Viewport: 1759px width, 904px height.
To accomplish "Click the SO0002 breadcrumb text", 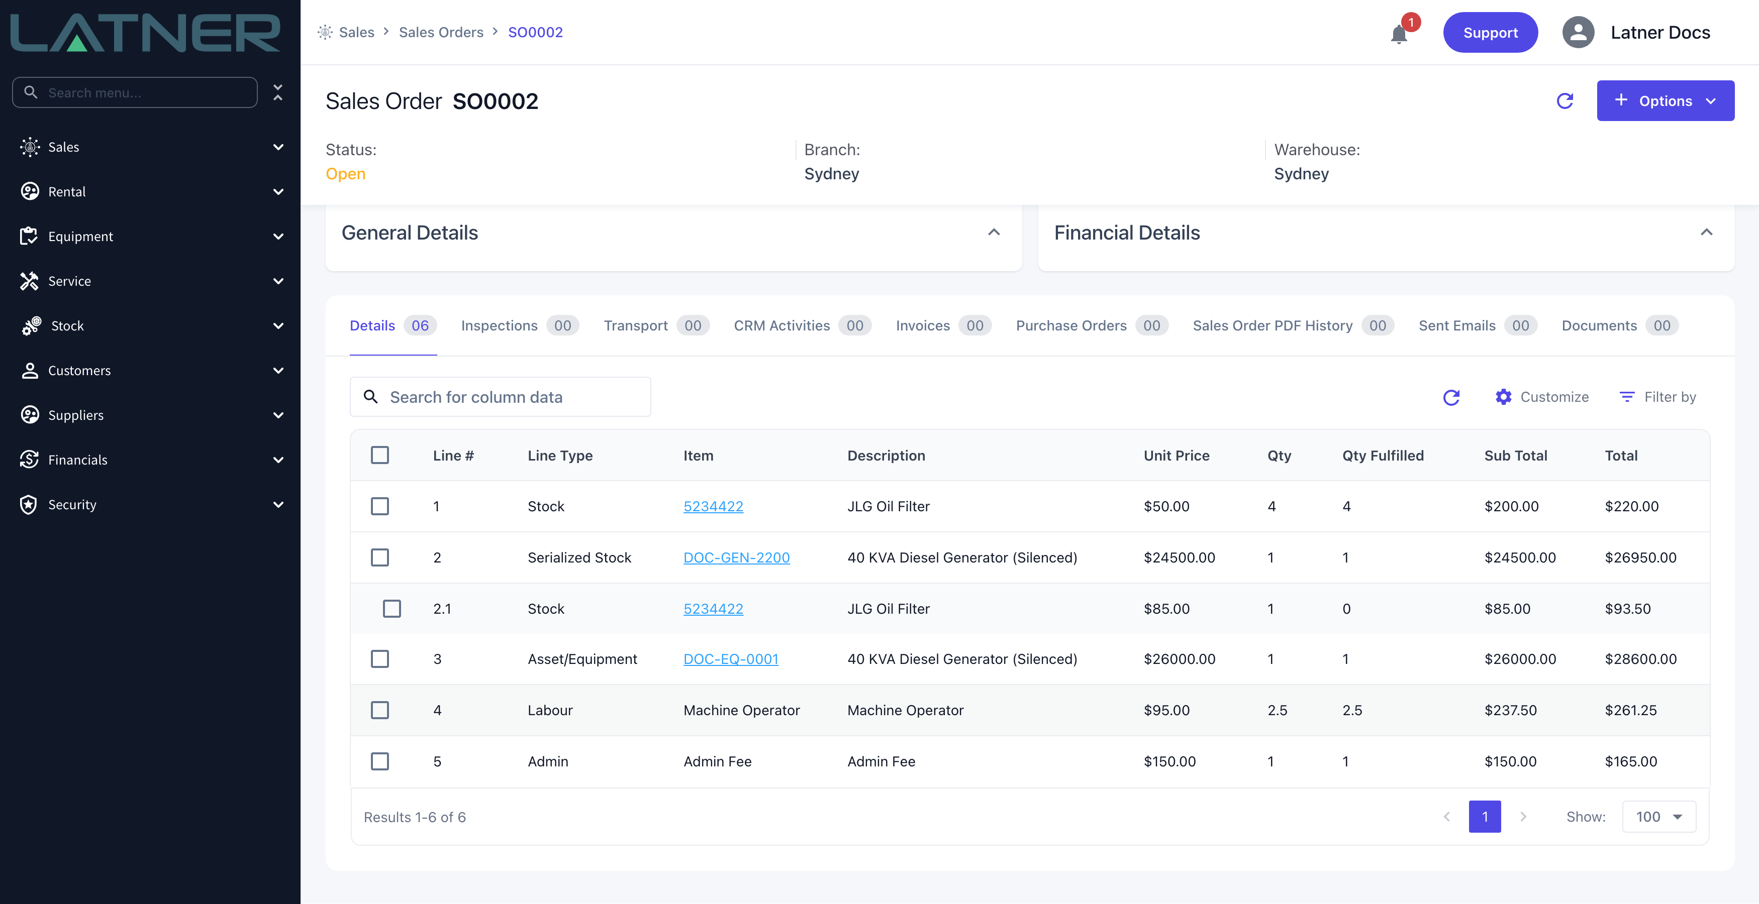I will 535,32.
